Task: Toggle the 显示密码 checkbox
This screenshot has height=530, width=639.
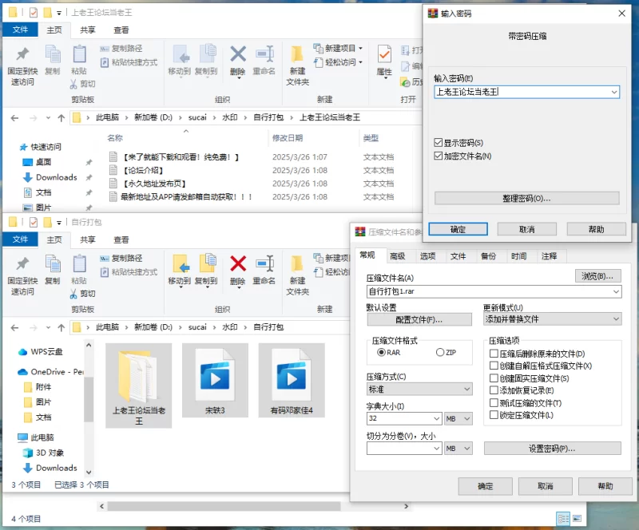Action: click(438, 142)
